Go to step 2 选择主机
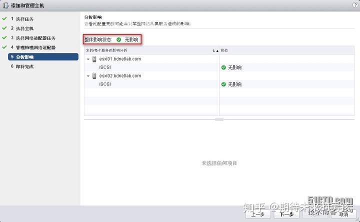The width and height of the screenshot is (360, 222). pyautogui.click(x=22, y=28)
